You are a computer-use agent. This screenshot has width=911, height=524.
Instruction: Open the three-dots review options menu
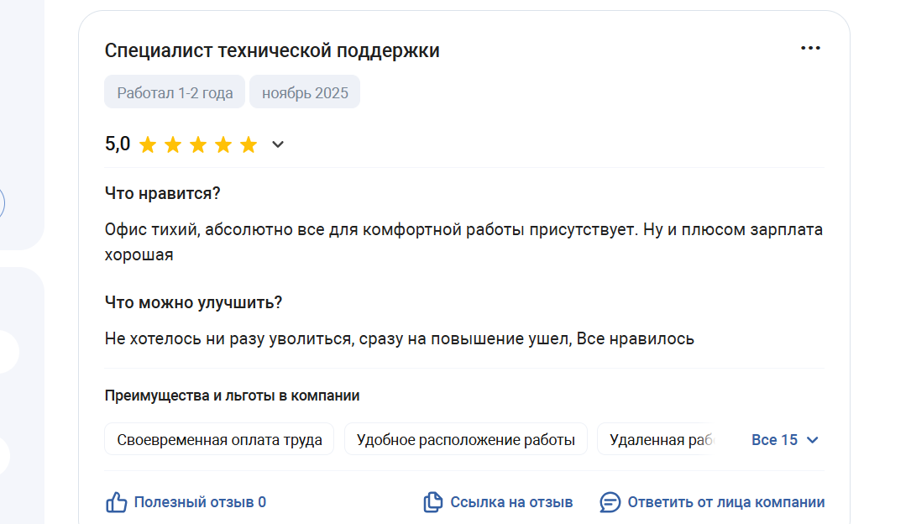click(810, 49)
